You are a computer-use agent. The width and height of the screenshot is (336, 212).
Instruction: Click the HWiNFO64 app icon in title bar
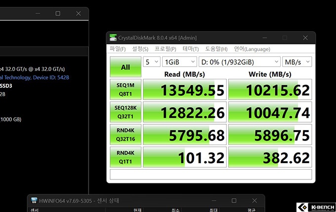coord(34,201)
